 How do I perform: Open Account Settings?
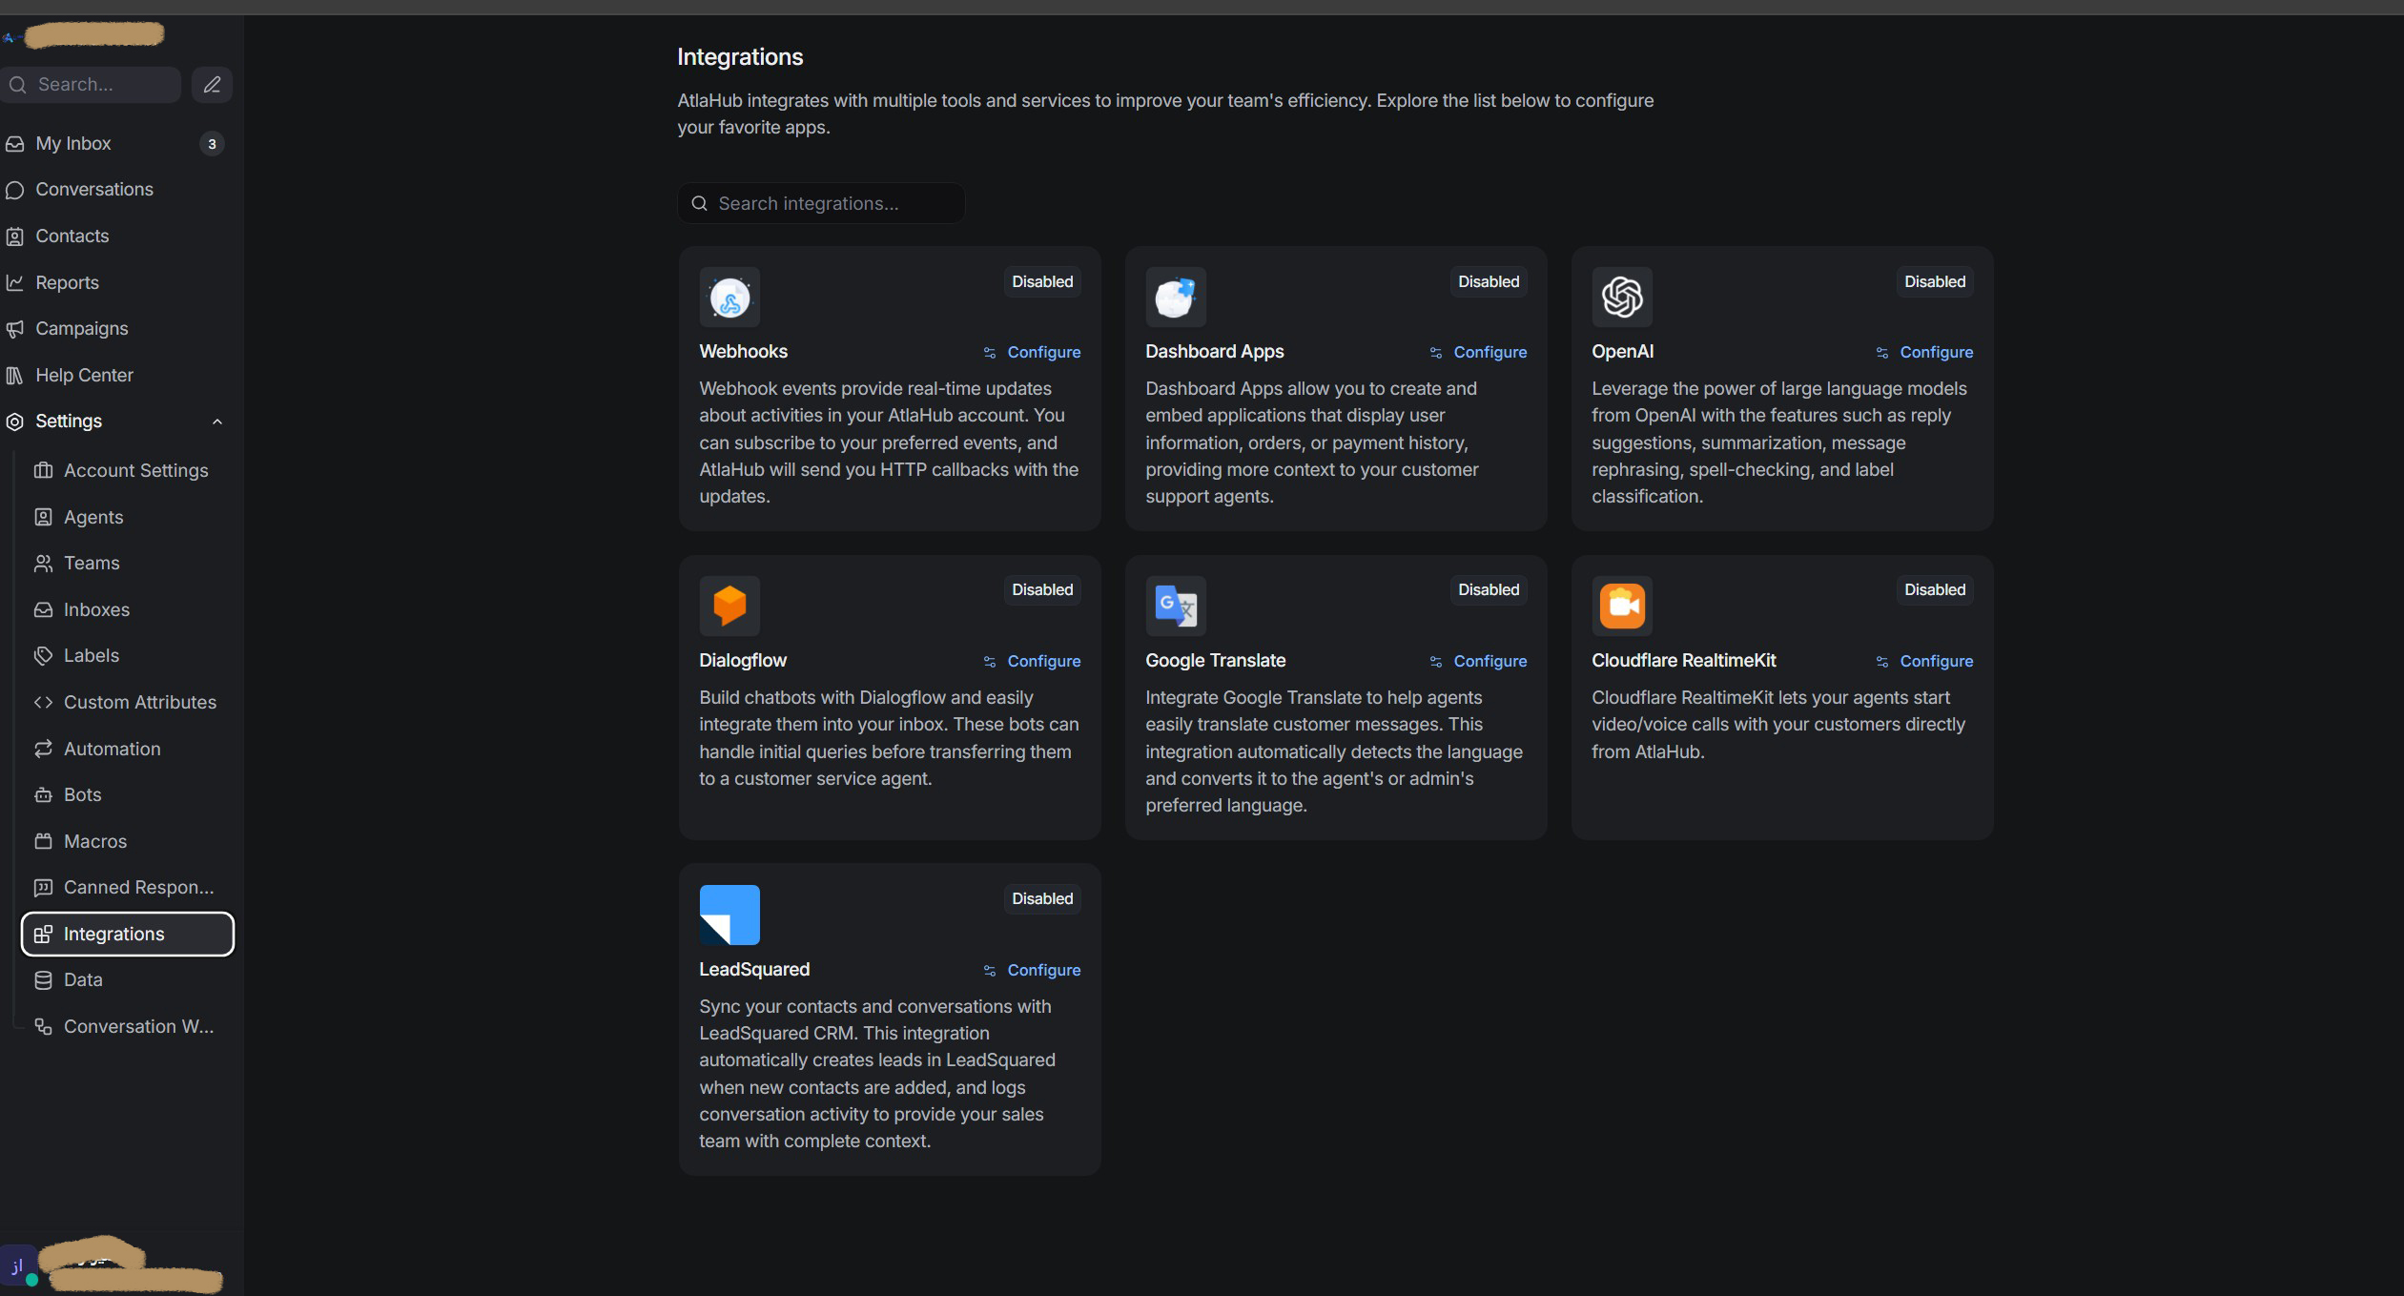coord(128,470)
